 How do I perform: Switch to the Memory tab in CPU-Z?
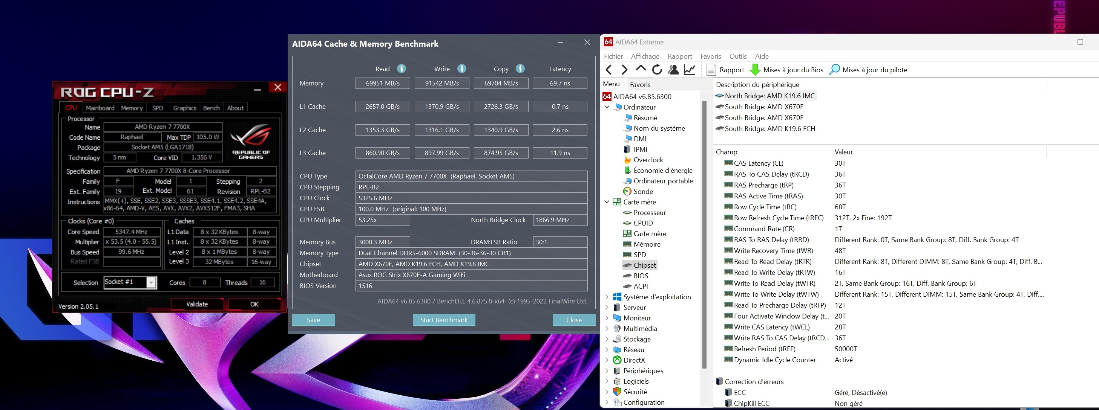click(x=132, y=108)
